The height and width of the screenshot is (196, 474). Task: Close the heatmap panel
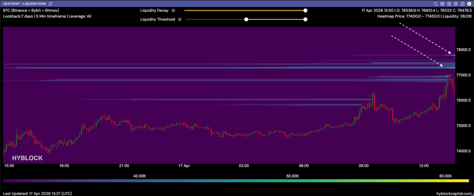(469, 3)
